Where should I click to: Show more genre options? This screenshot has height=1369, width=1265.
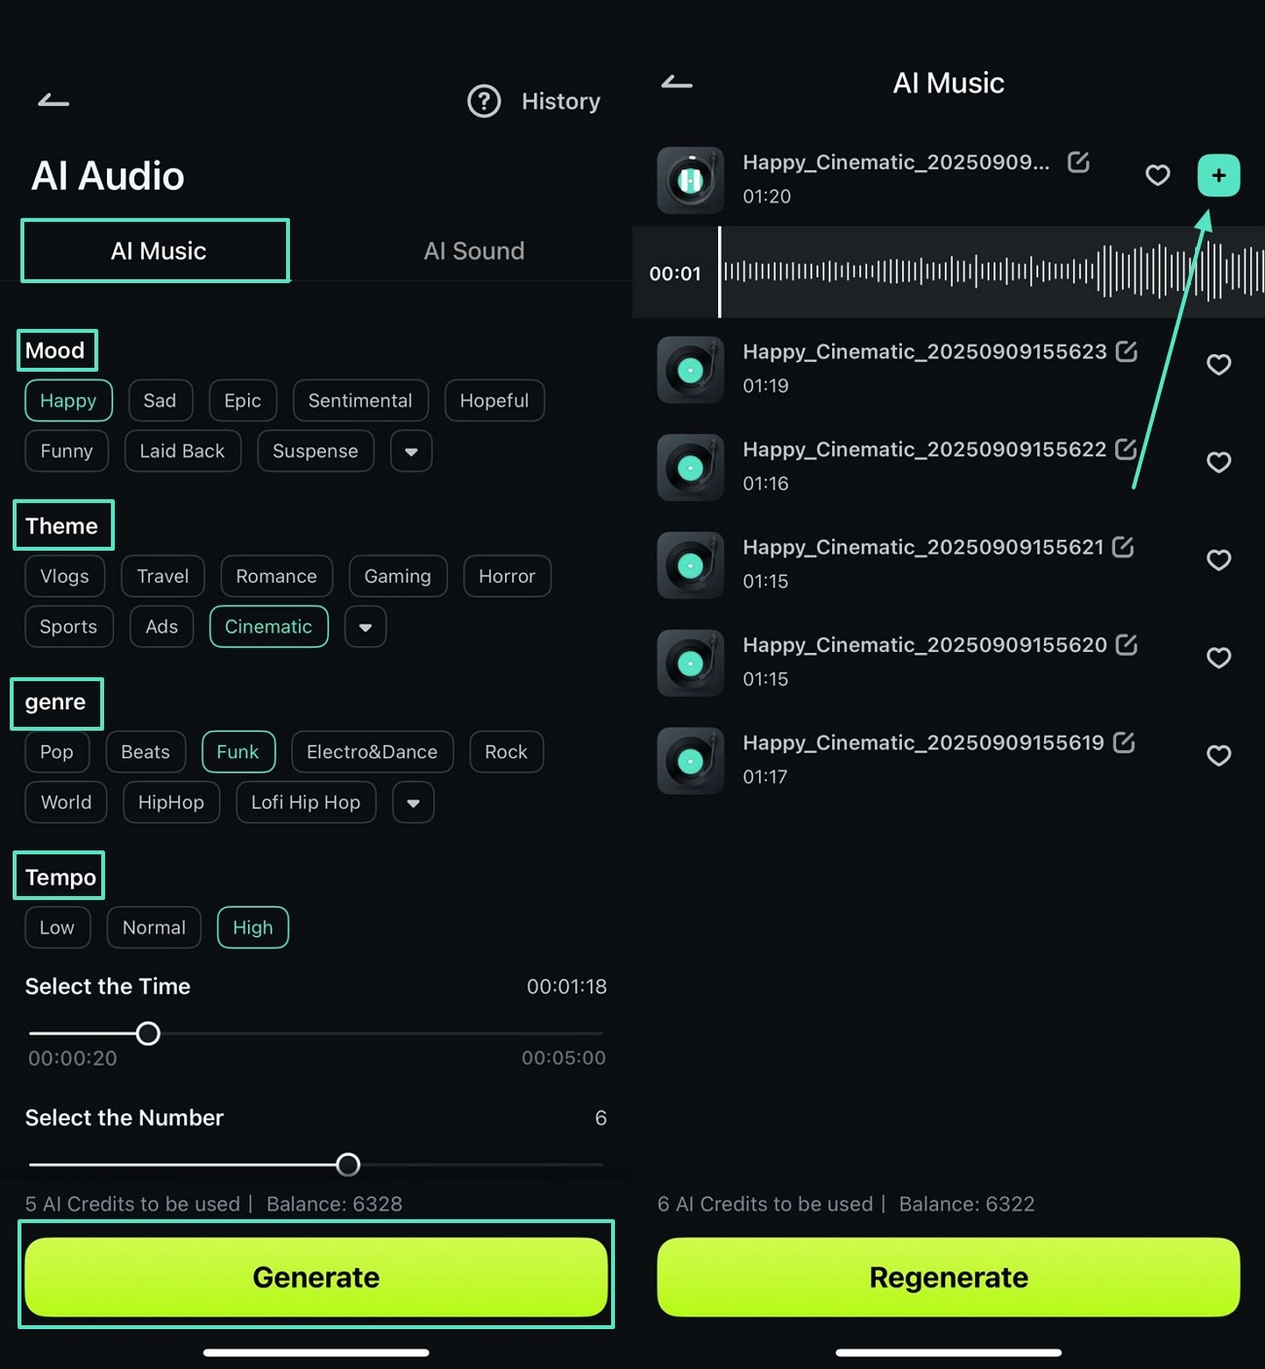point(413,802)
